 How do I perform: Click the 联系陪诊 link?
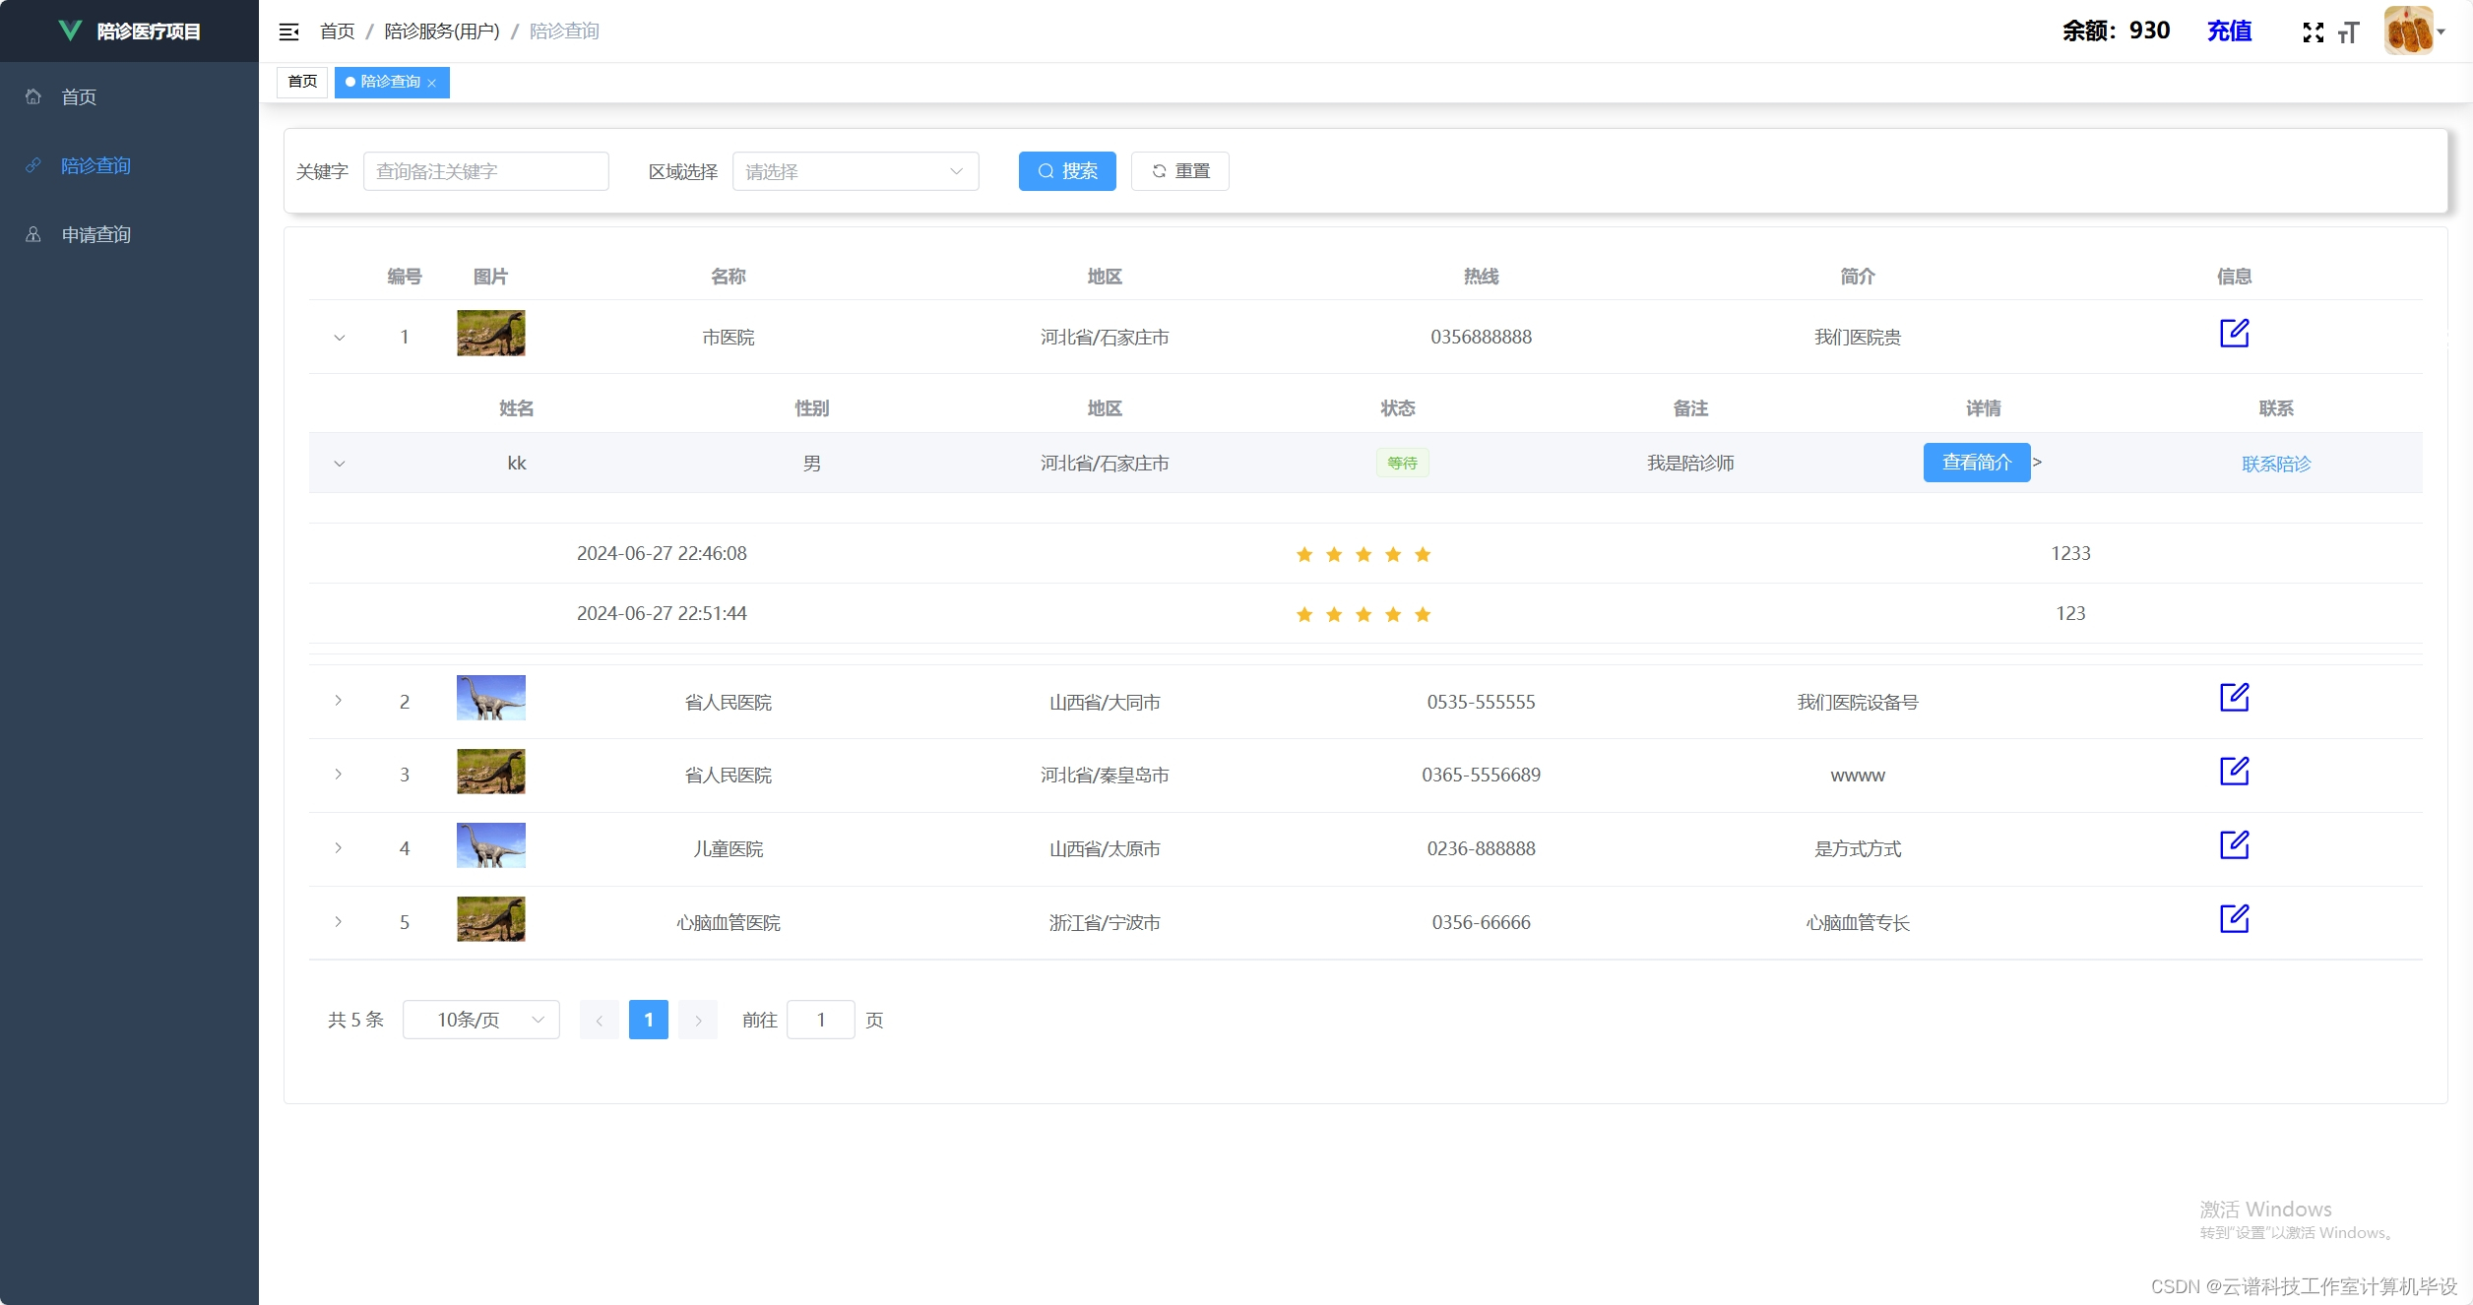2275,464
